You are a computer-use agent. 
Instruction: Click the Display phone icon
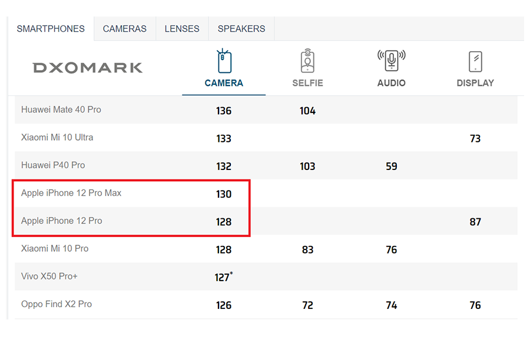[x=475, y=61]
